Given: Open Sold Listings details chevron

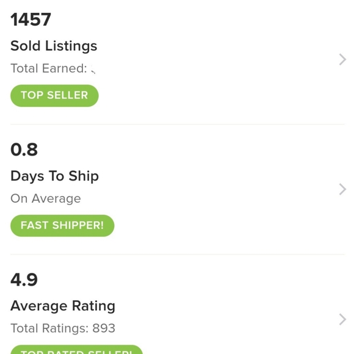Looking at the screenshot, I should coord(342,60).
